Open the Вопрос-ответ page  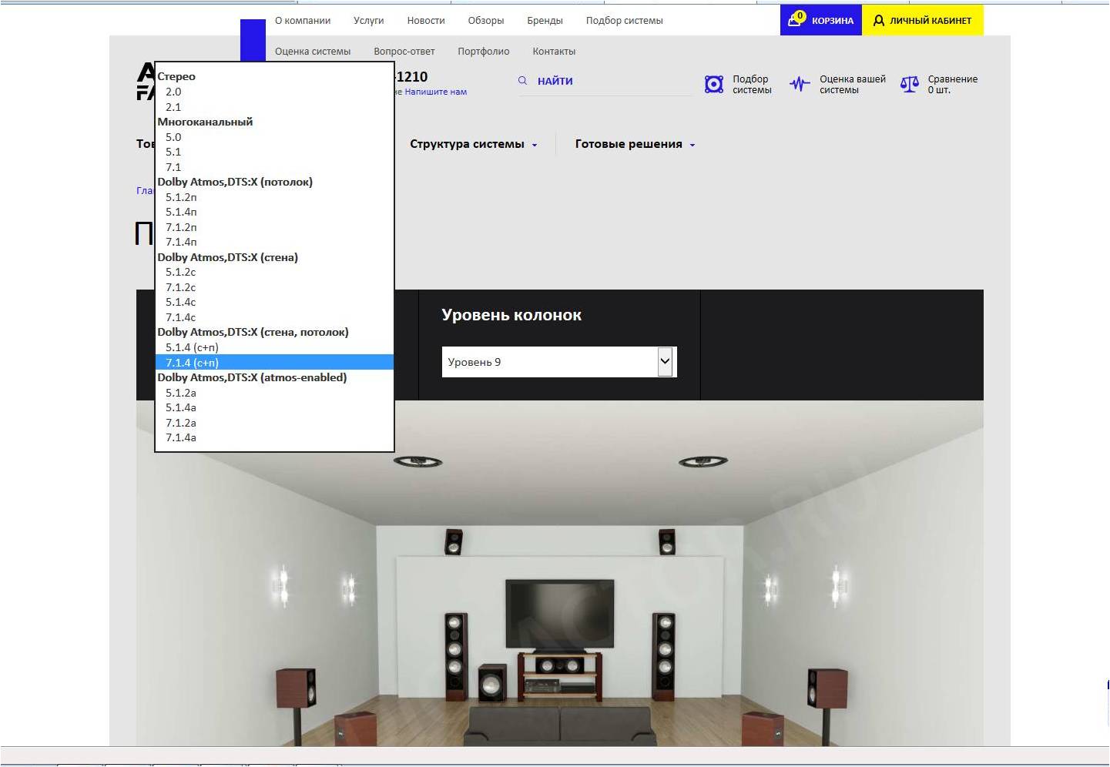tap(404, 52)
